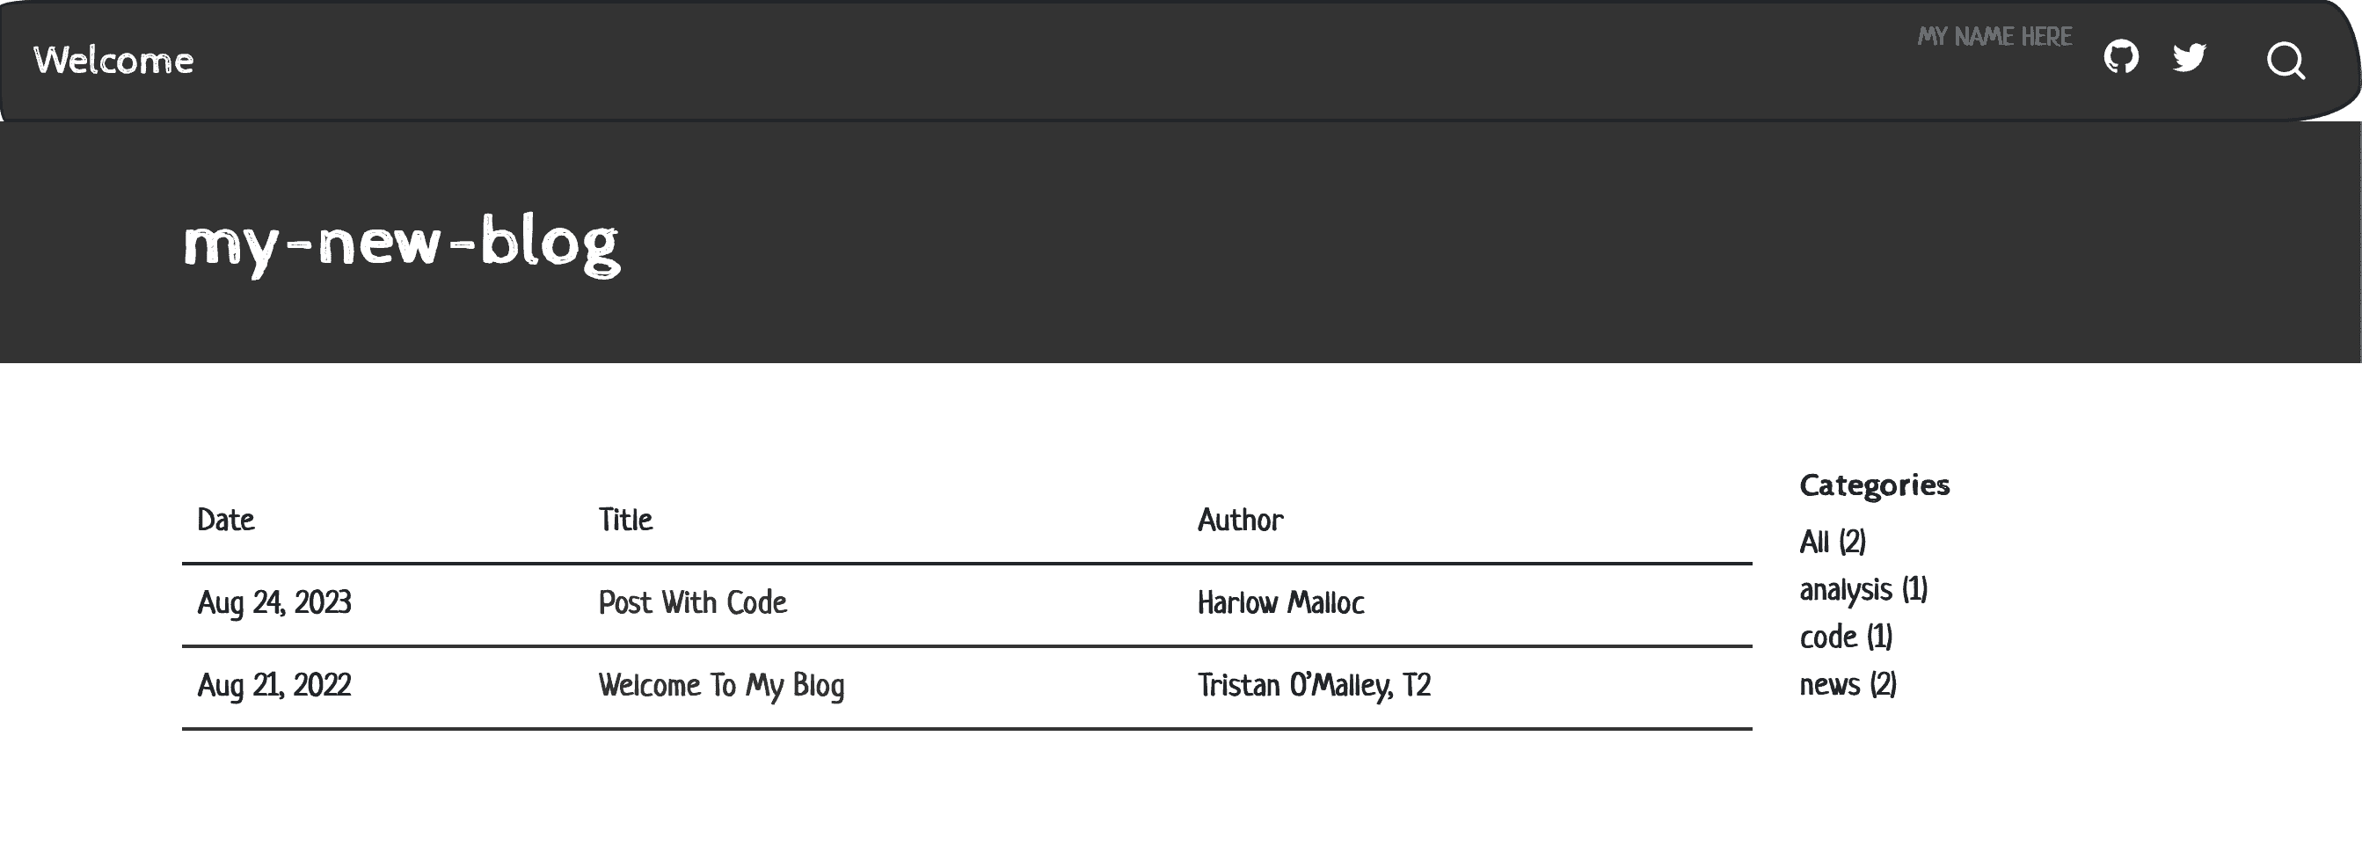Select the All (2) category
The height and width of the screenshot is (860, 2362).
[1832, 542]
